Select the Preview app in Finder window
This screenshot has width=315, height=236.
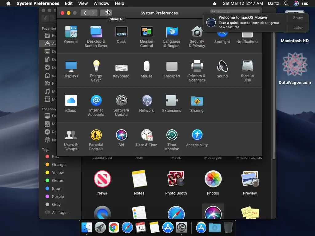point(250,183)
